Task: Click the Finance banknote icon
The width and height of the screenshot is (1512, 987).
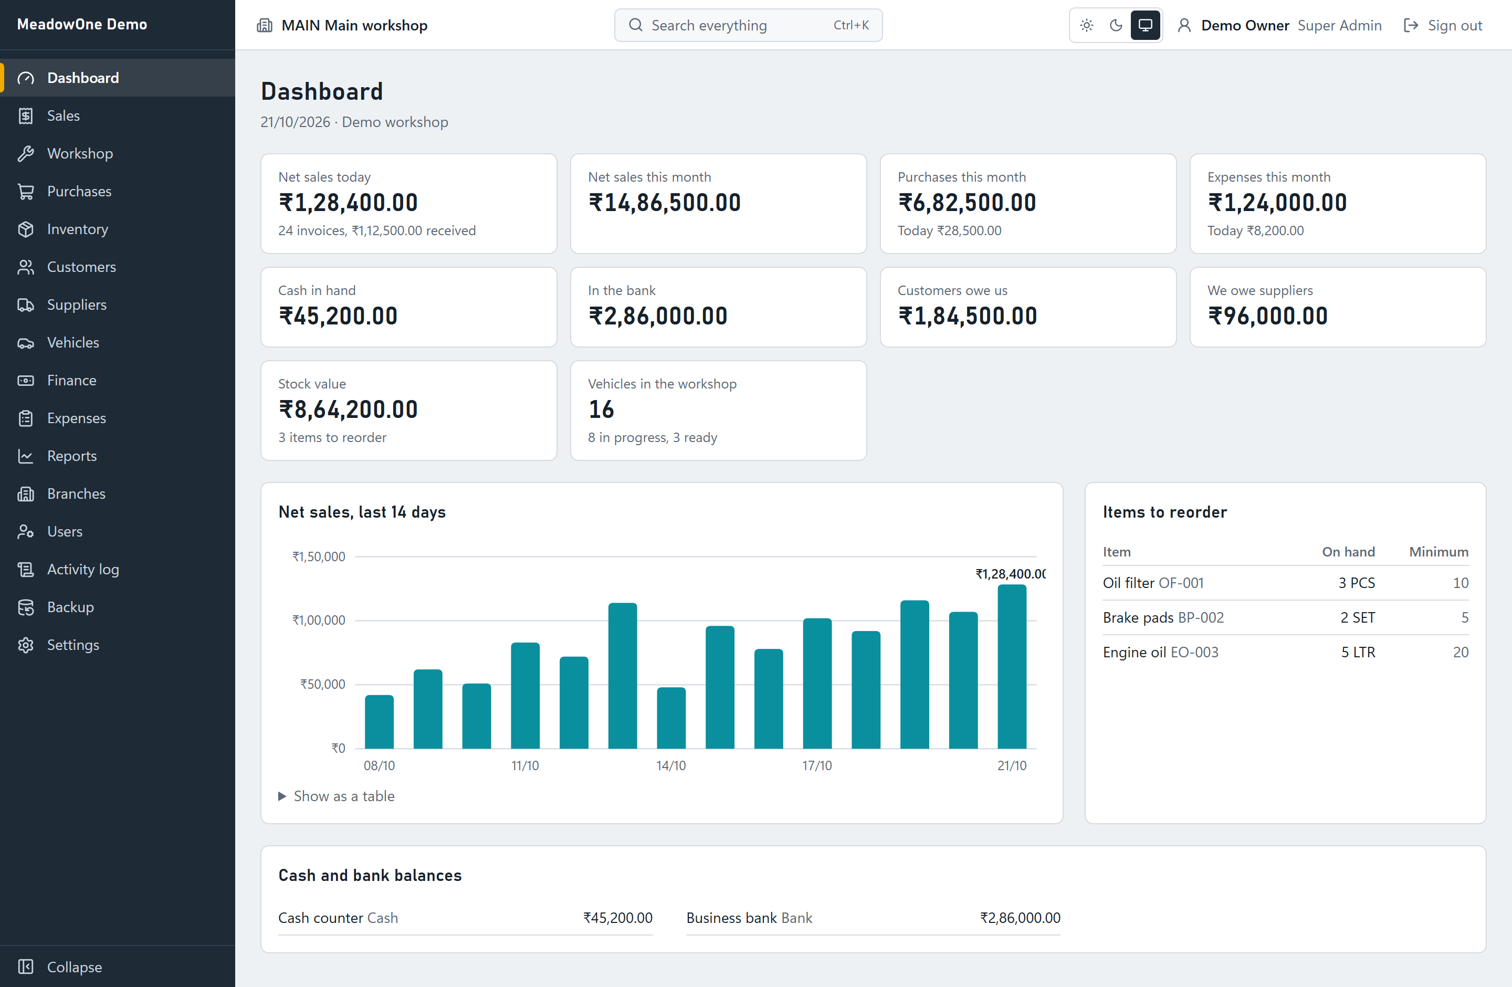Action: tap(25, 381)
